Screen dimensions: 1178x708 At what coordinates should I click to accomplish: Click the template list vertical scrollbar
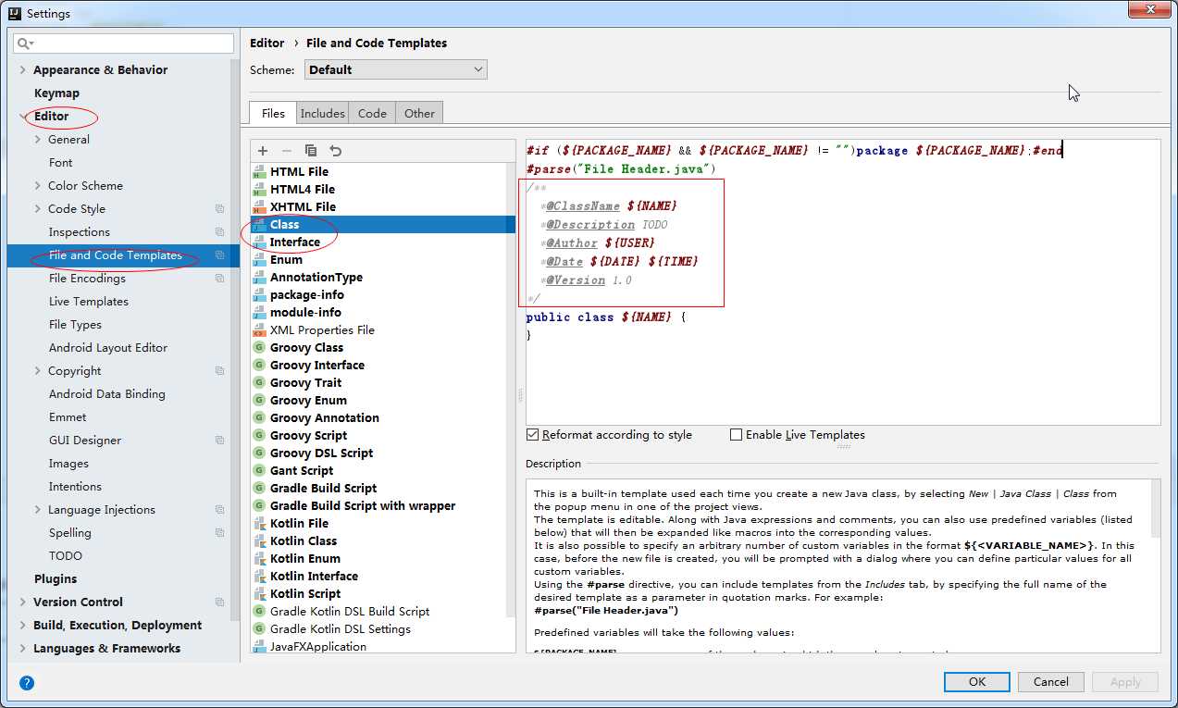pyautogui.click(x=511, y=389)
